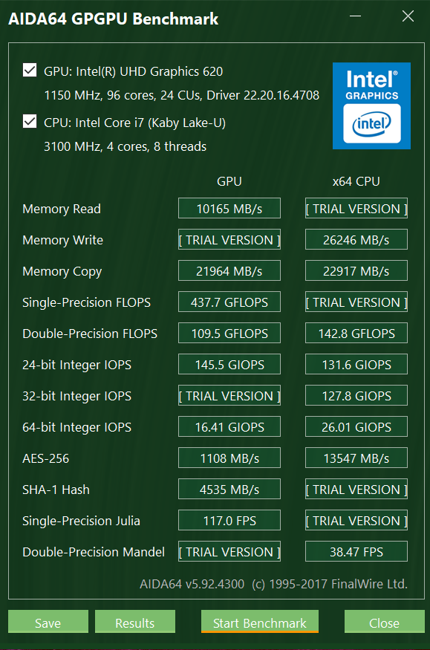Viewport: 430px width, 650px height.
Task: Click the GPU Single-Precision FLOPS 437.7 GFLOPS box
Action: click(x=229, y=302)
